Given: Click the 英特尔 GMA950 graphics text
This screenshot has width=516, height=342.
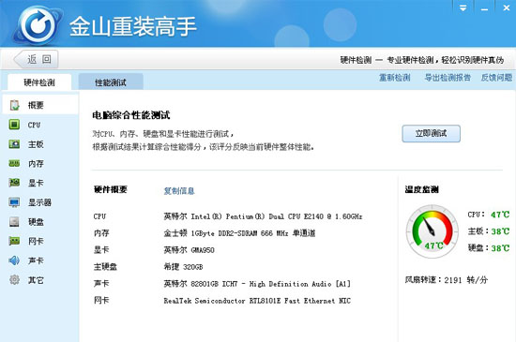Looking at the screenshot, I should 189,250.
